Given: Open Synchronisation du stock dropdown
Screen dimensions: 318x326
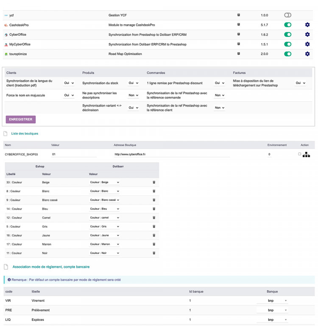Looking at the screenshot, I should click(x=133, y=83).
